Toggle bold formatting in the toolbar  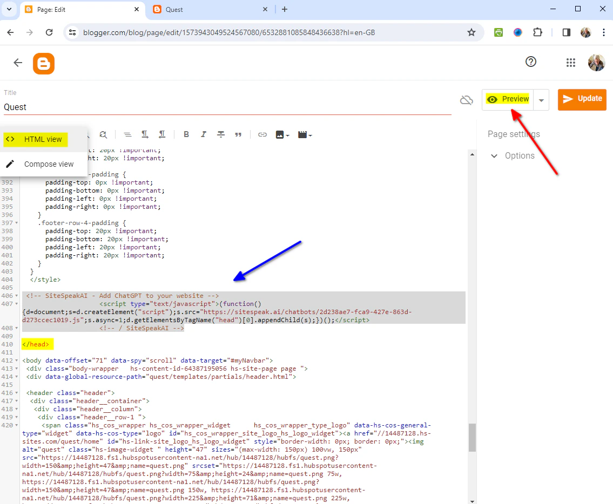click(x=186, y=134)
